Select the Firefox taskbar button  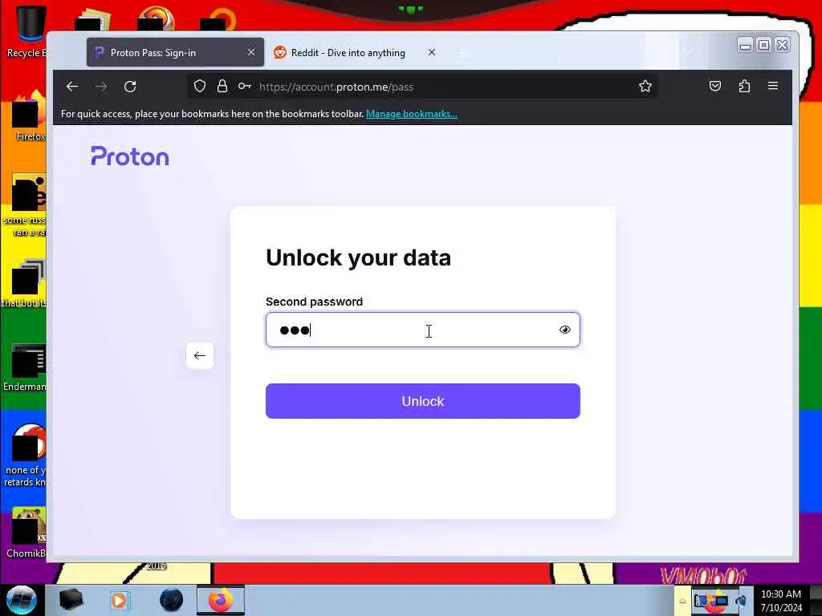point(220,600)
